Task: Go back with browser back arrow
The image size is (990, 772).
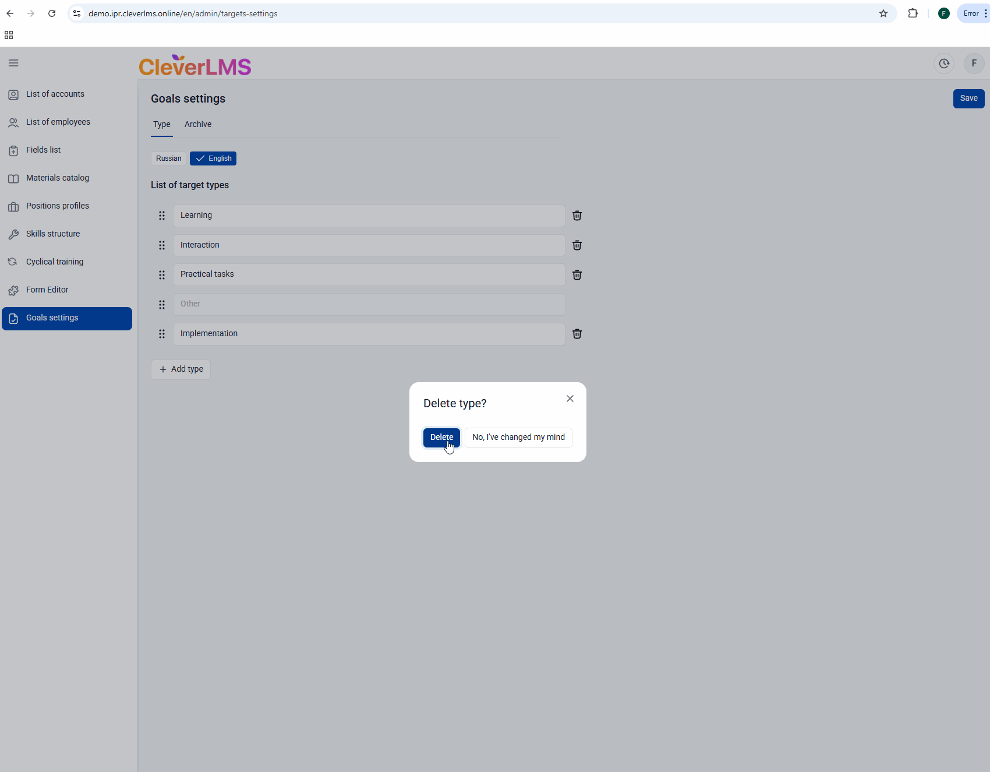Action: [x=10, y=13]
